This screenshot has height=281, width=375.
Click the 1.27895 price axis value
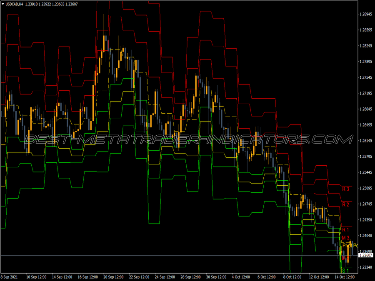(366, 62)
